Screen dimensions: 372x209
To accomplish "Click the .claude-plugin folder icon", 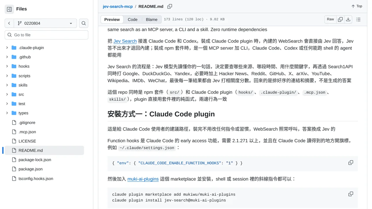I will pos(14,48).
